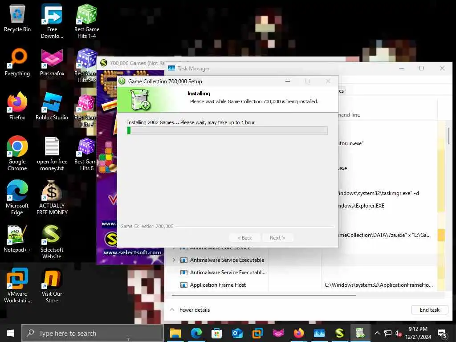Image resolution: width=456 pixels, height=342 pixels.
Task: Click the disabled Back button in Setup
Action: [245, 238]
